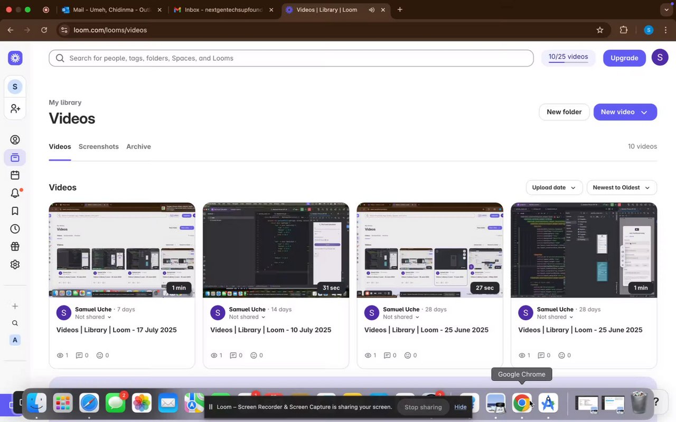Hide the screen sharing bar
The height and width of the screenshot is (422, 676).
point(461,407)
